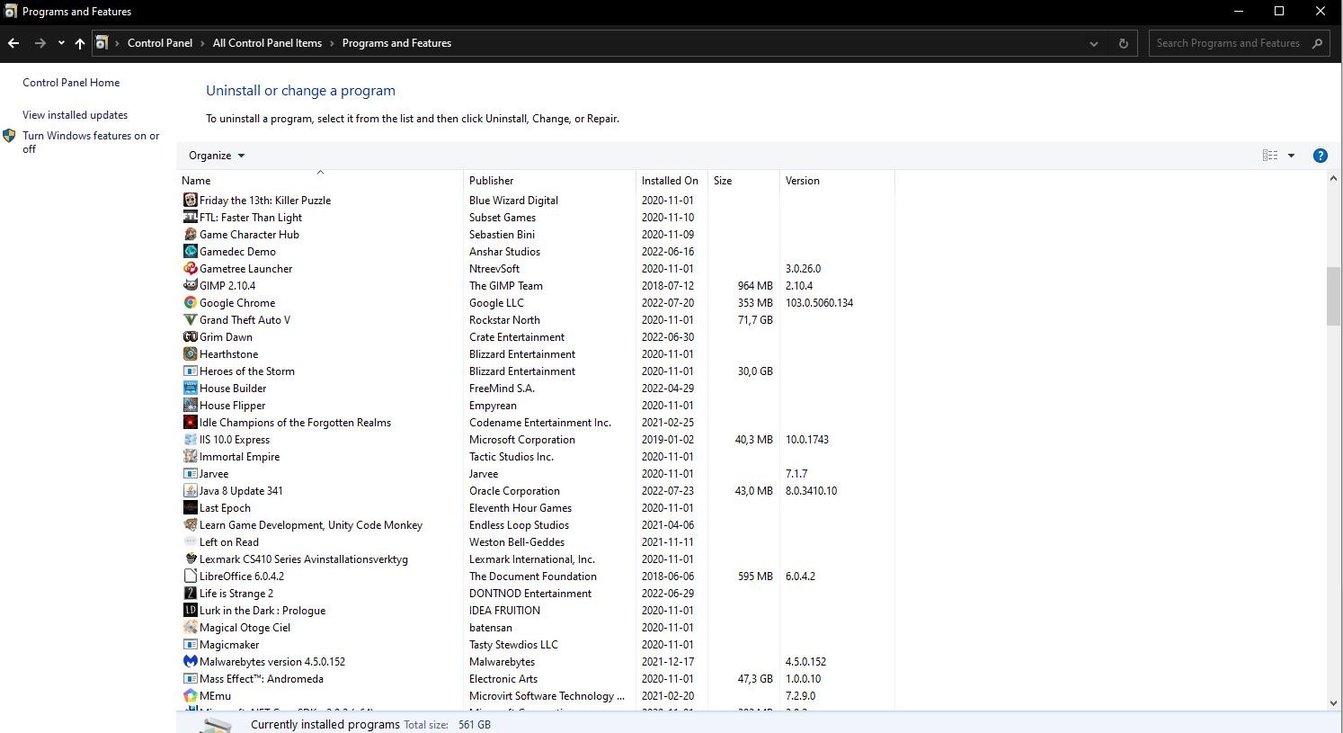Go back with the back arrow
The width and height of the screenshot is (1343, 733).
point(13,43)
